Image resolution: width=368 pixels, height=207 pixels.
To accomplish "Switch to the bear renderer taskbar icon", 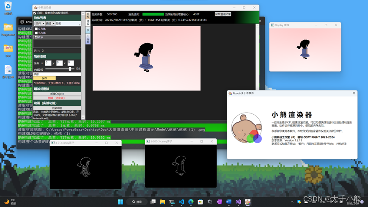I will point(248,202).
